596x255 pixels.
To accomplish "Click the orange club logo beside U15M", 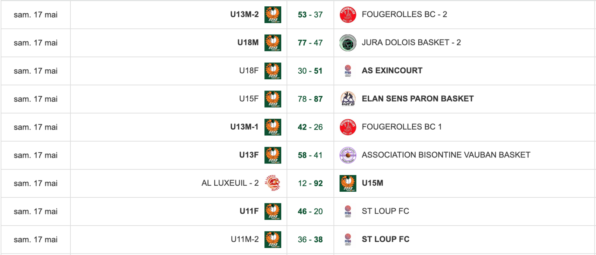I will tap(348, 183).
